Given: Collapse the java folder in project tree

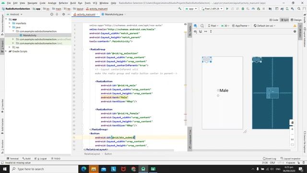Looking at the screenshot, I should tap(10, 27).
